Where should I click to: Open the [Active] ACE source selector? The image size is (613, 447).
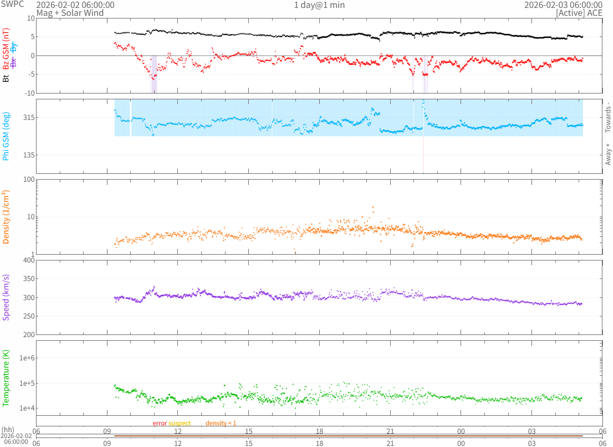click(579, 13)
